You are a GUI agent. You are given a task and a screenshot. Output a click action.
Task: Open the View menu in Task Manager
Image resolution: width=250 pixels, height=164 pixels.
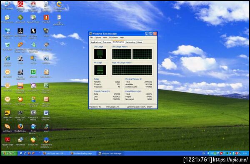pos(105,38)
